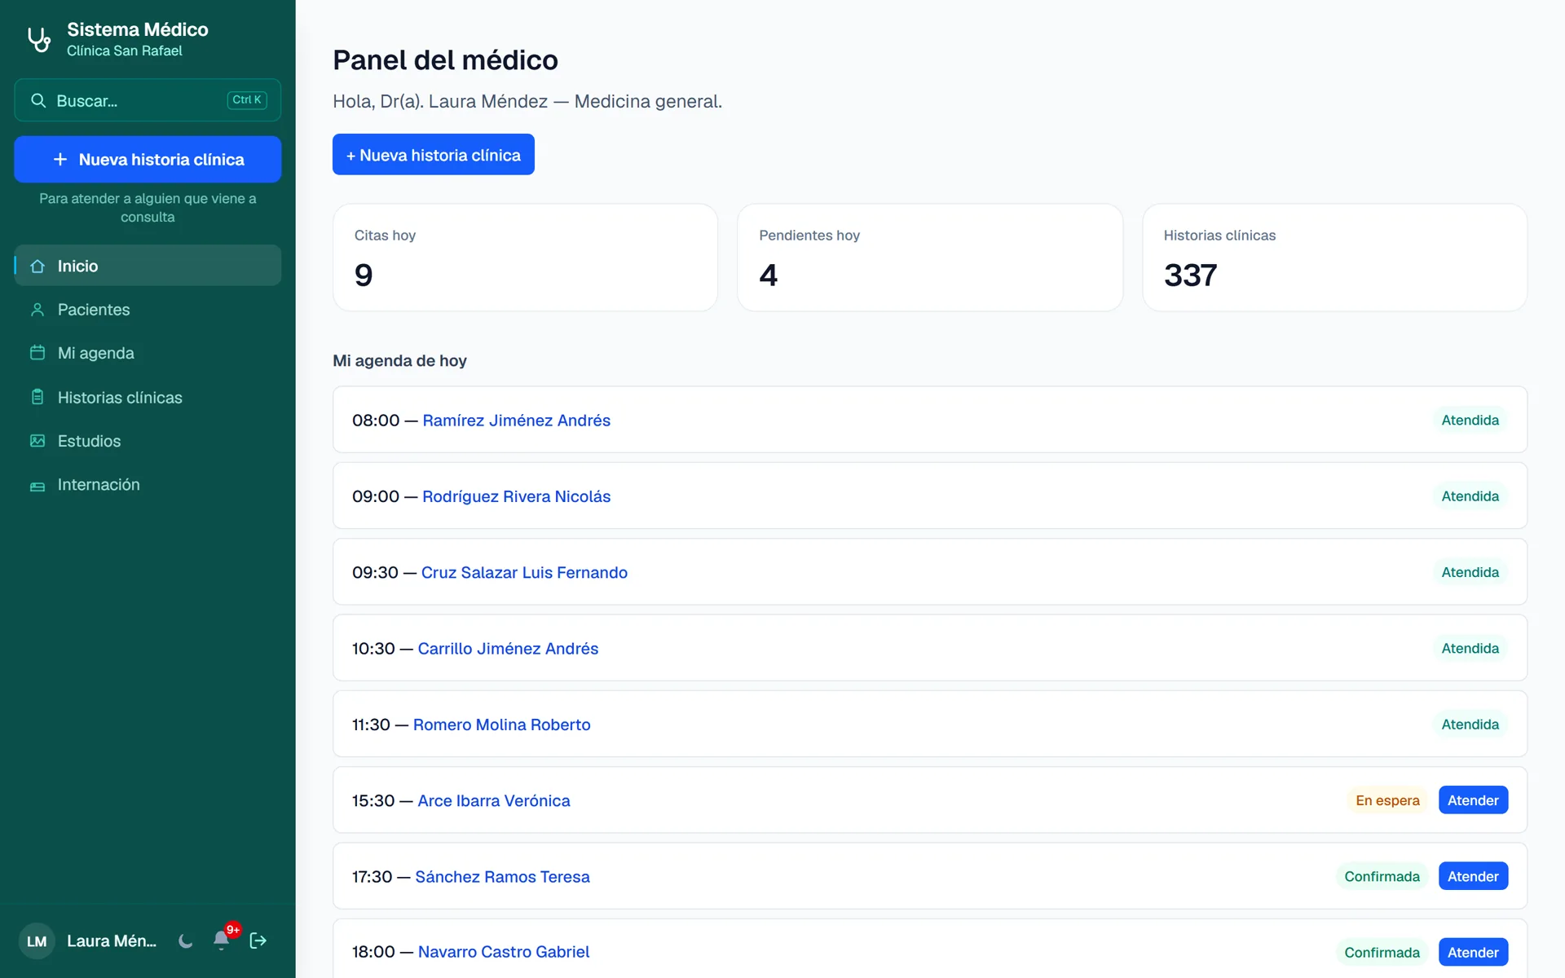1565x978 pixels.
Task: Click the Mi agenda calendar icon
Action: [x=37, y=353]
